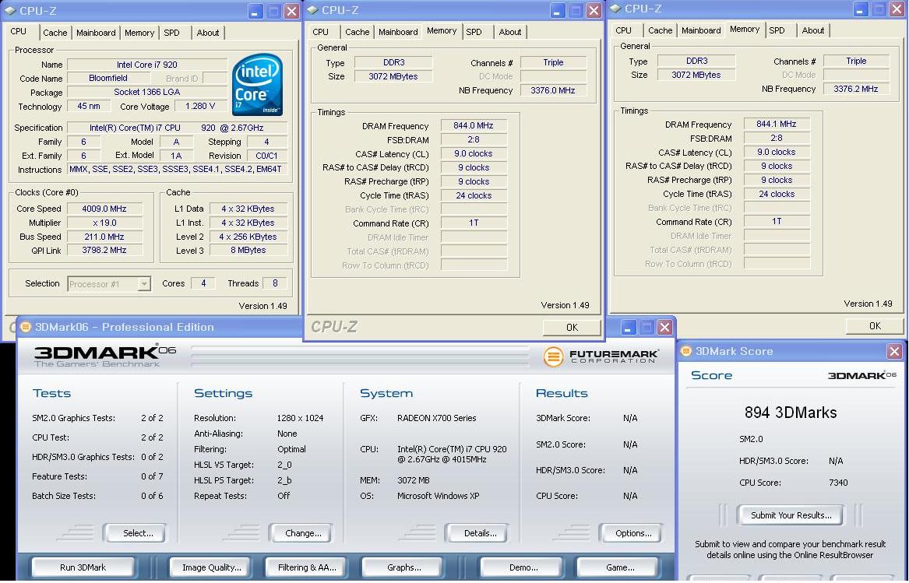Click the processor Name field "Intel Core i7 920"
The image size is (909, 583).
click(x=147, y=65)
